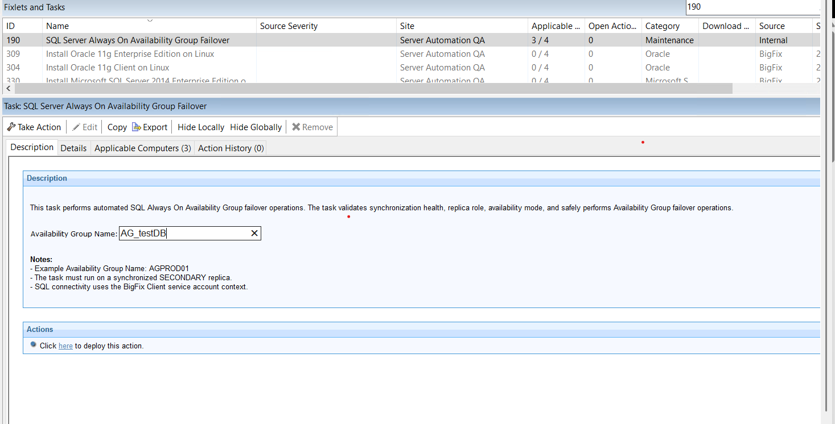
Task: Select row Install Oracle 11g Client on Linux
Action: pos(411,68)
